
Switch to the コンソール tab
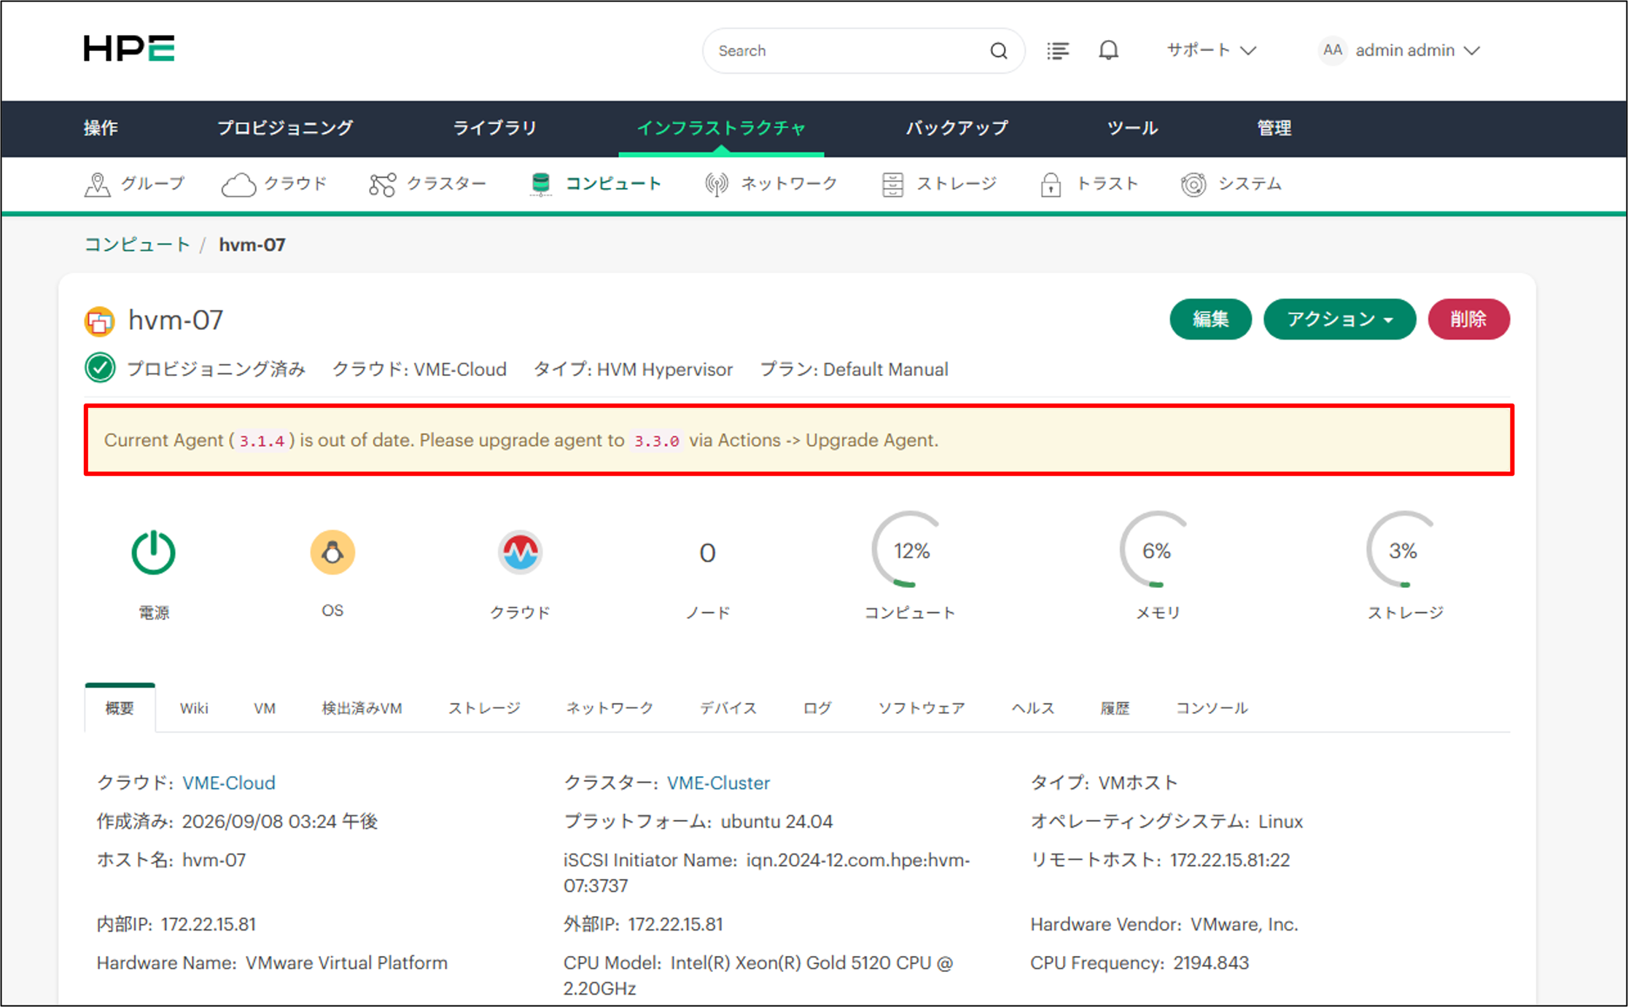click(x=1212, y=708)
